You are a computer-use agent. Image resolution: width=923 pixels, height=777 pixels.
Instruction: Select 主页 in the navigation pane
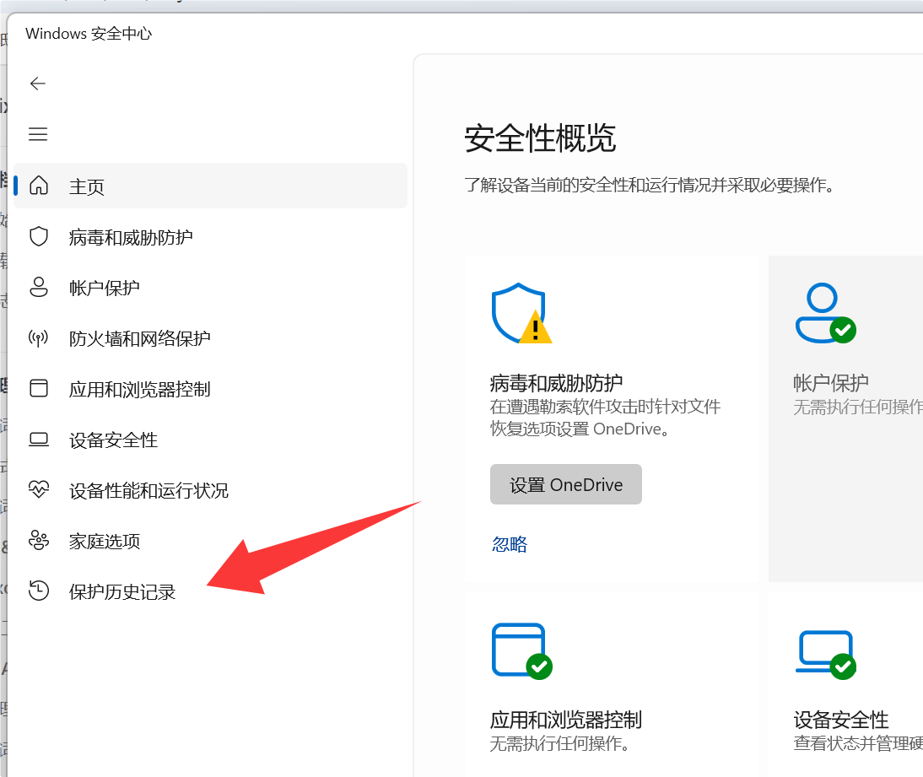(x=87, y=186)
